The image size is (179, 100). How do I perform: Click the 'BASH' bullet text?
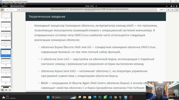(x=44, y=83)
